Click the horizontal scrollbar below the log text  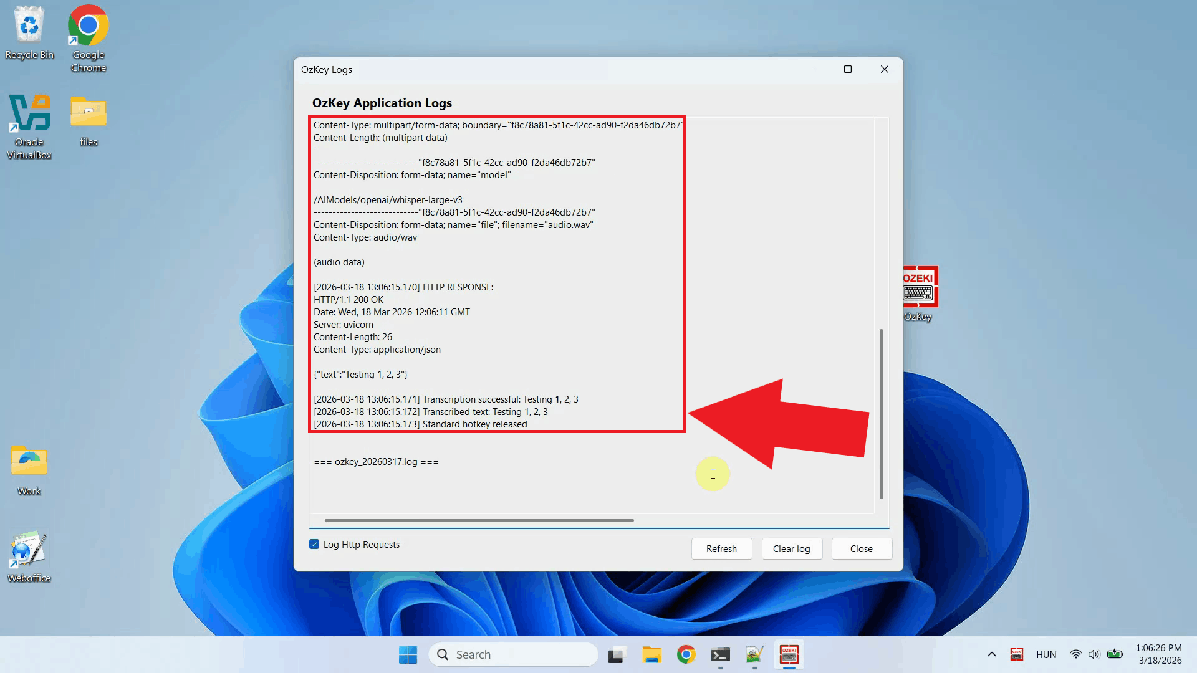479,520
